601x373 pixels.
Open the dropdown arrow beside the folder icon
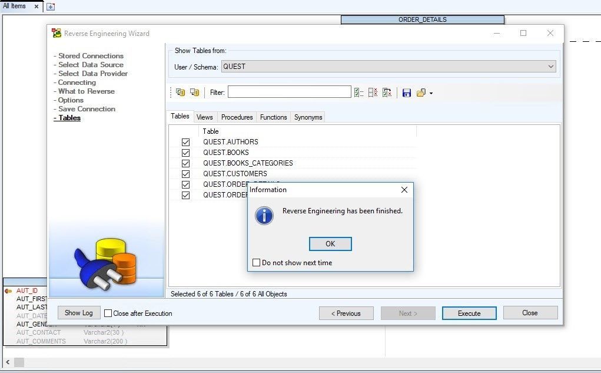tap(431, 93)
